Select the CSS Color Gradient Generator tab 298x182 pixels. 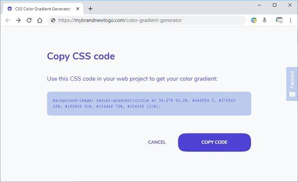pyautogui.click(x=43, y=9)
